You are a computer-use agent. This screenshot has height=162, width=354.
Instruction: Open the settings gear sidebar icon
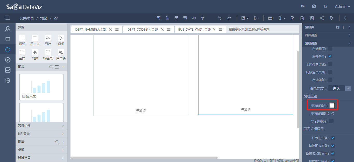coord(8,80)
